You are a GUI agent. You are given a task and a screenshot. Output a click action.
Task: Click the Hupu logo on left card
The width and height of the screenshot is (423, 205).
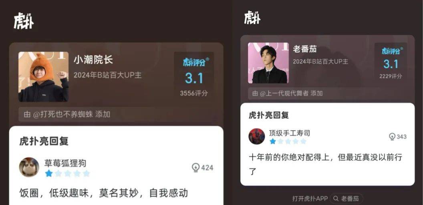24,21
